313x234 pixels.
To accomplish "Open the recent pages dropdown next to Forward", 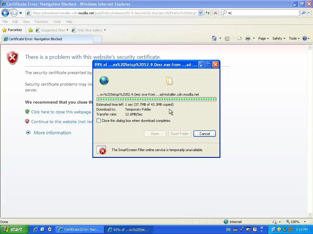I will 20,13.
